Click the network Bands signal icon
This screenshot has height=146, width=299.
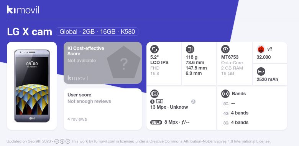click(225, 94)
